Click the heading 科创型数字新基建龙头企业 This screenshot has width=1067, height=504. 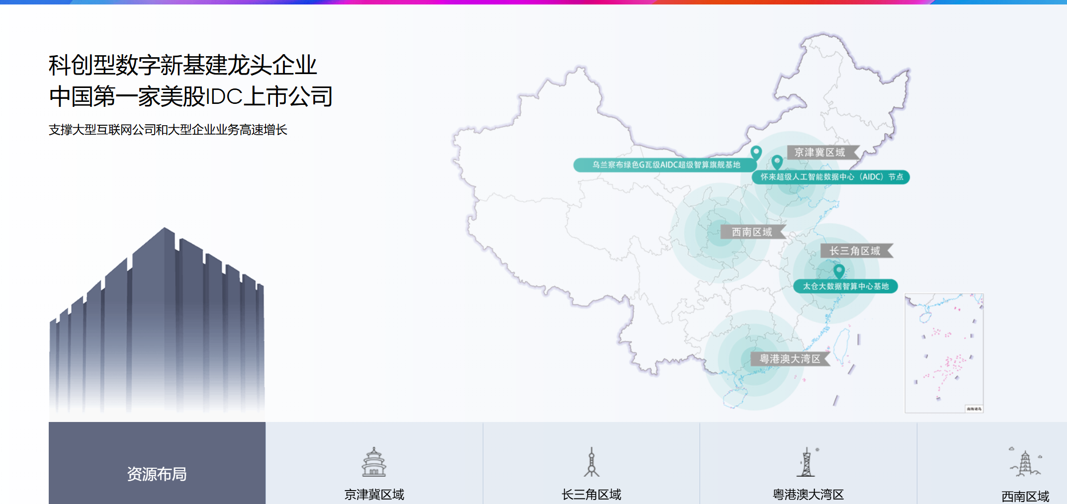[x=182, y=65]
